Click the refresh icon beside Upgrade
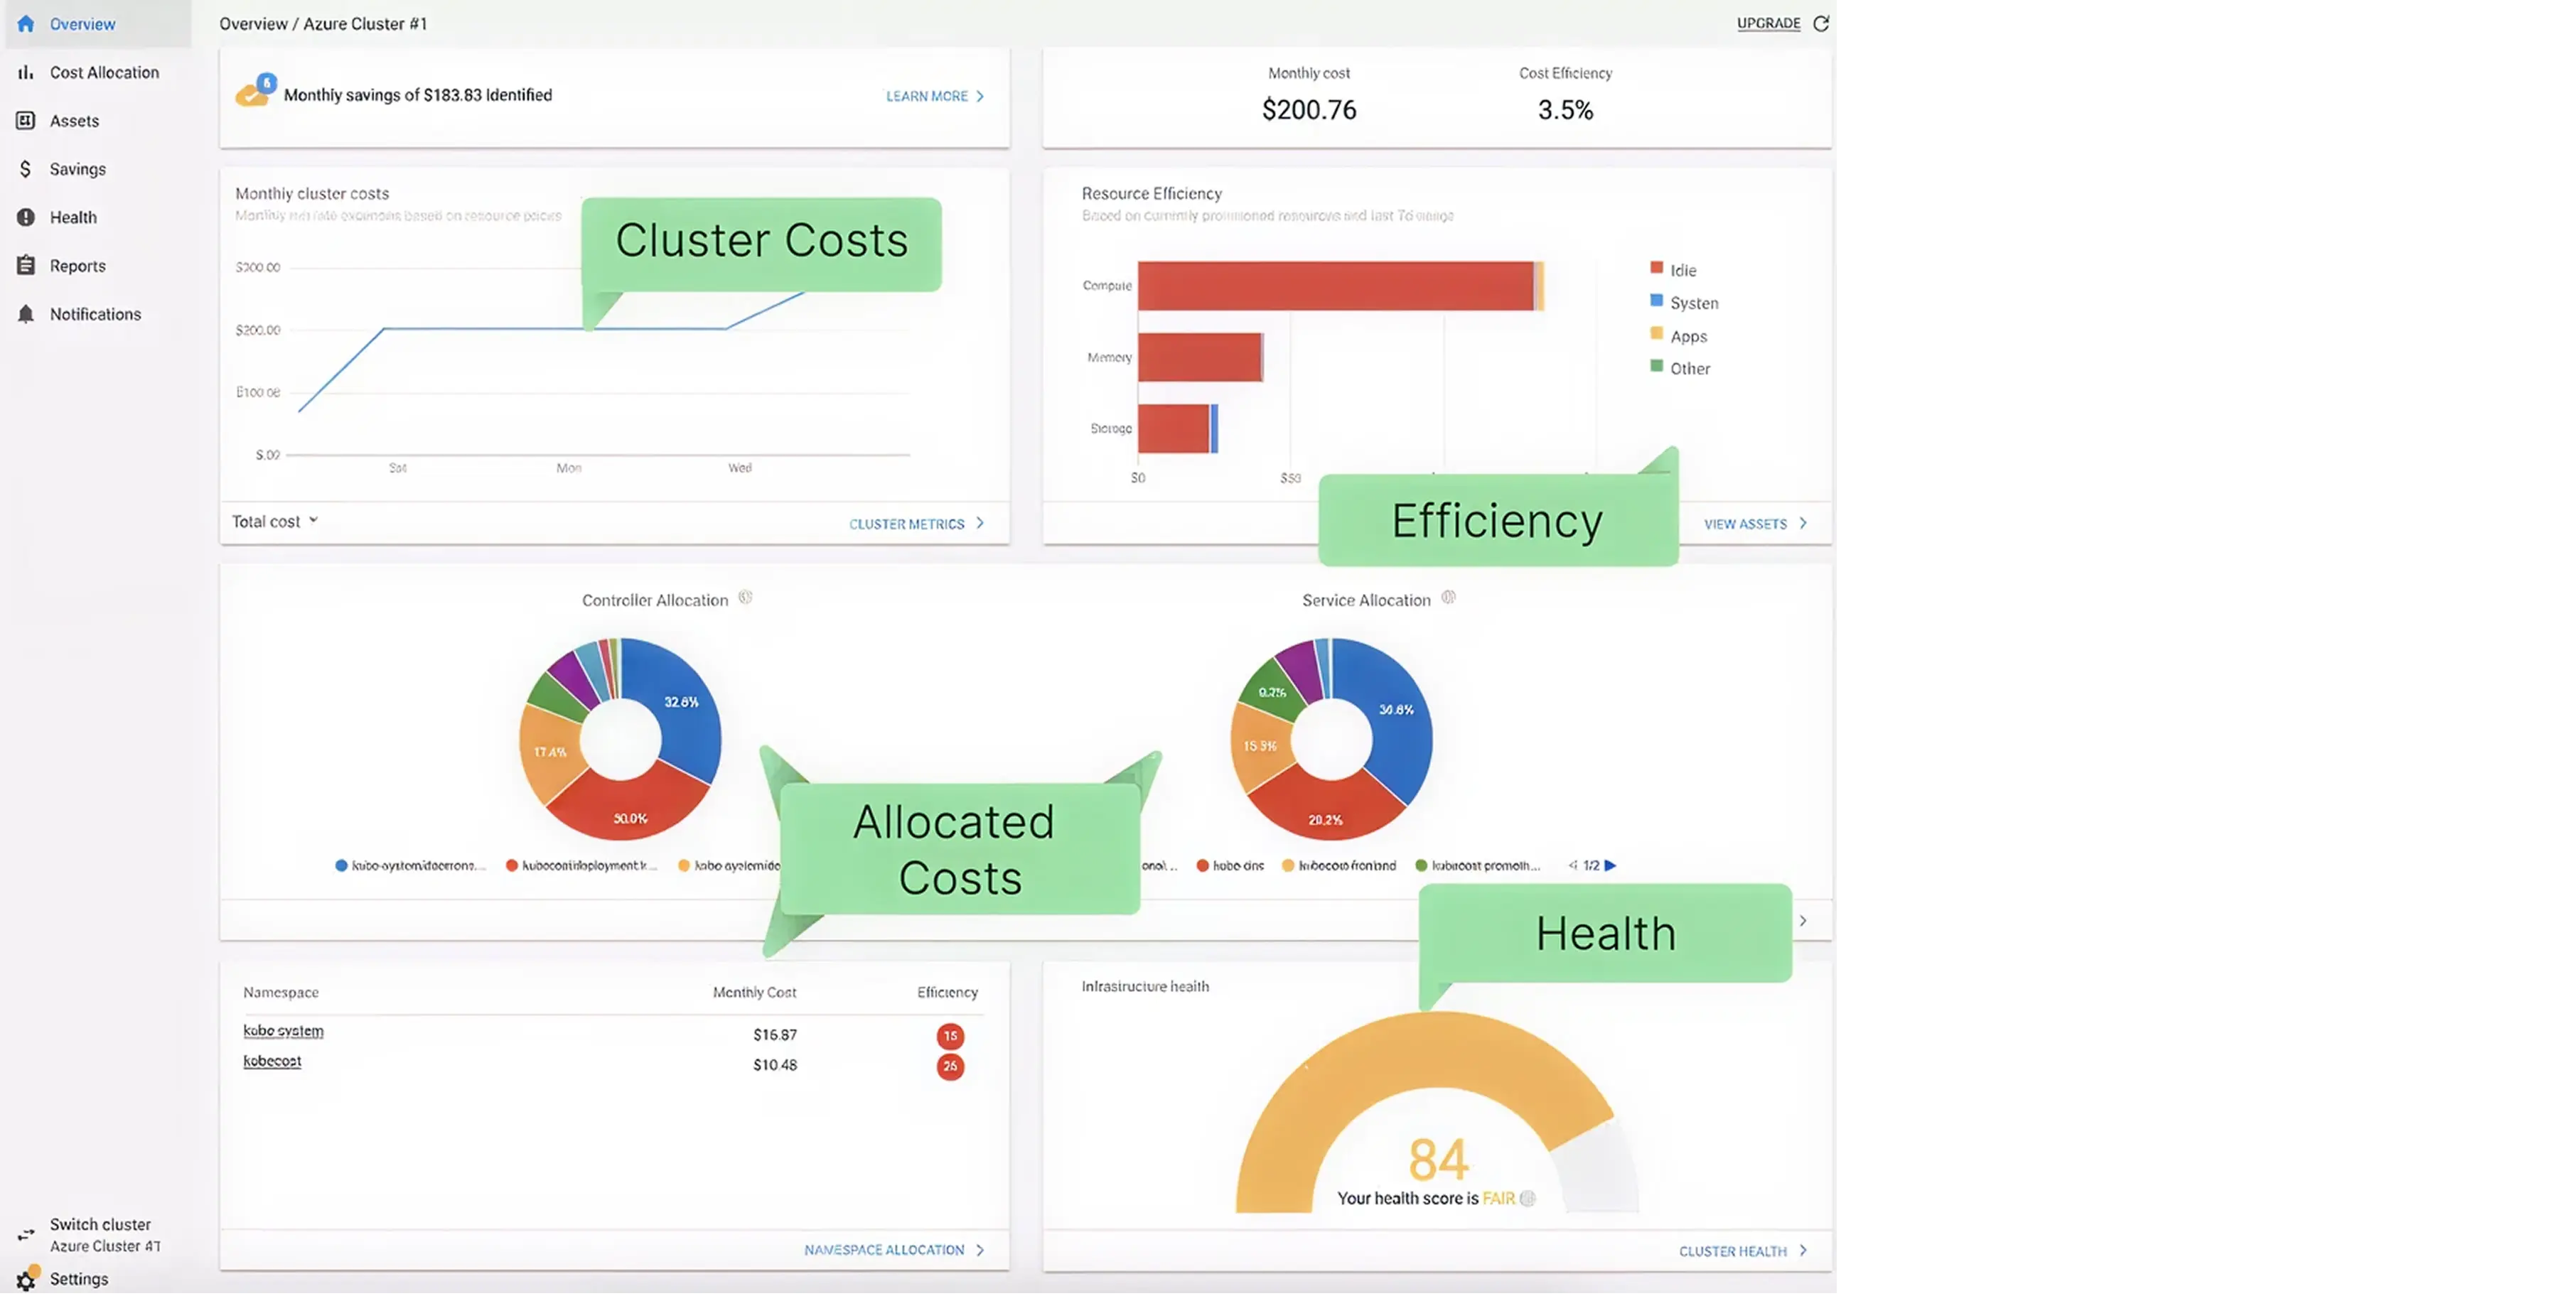Screen dimensions: 2576x1296 1822,22
